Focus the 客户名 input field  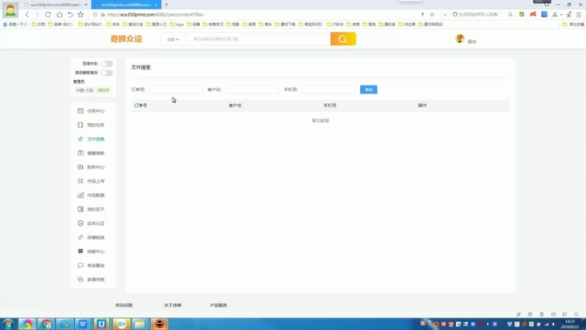tap(252, 89)
